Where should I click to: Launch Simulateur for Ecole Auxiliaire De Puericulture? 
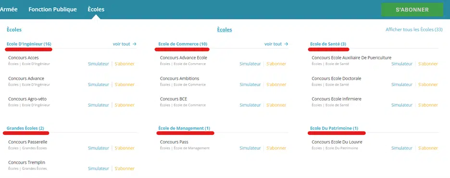point(402,64)
